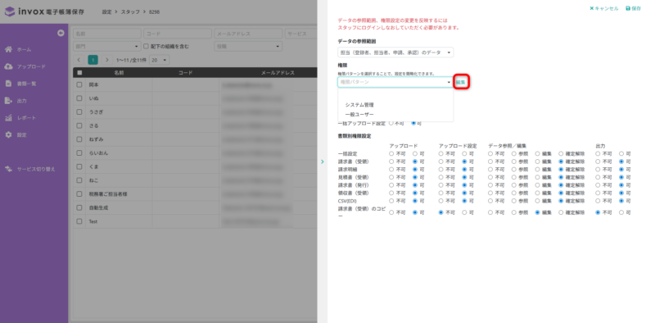Click the 自動生成 staff name cell
The height and width of the screenshot is (323, 655).
119,208
